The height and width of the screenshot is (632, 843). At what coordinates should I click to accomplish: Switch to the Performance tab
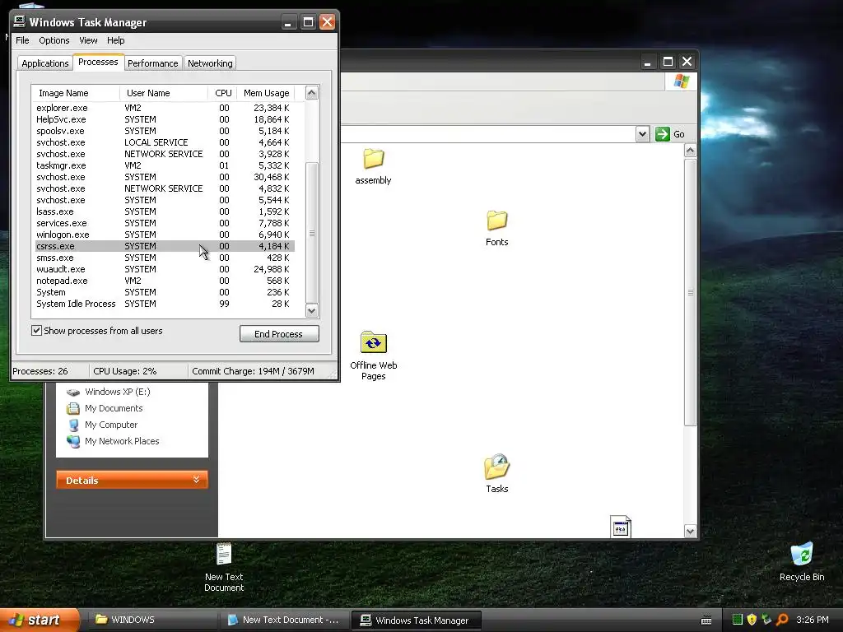[x=152, y=63]
